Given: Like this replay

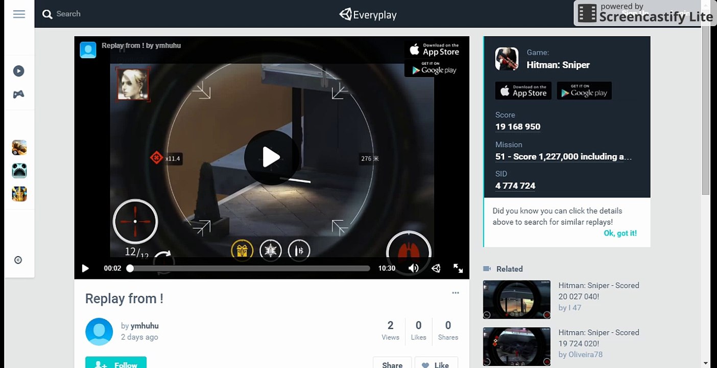Looking at the screenshot, I should [x=436, y=363].
